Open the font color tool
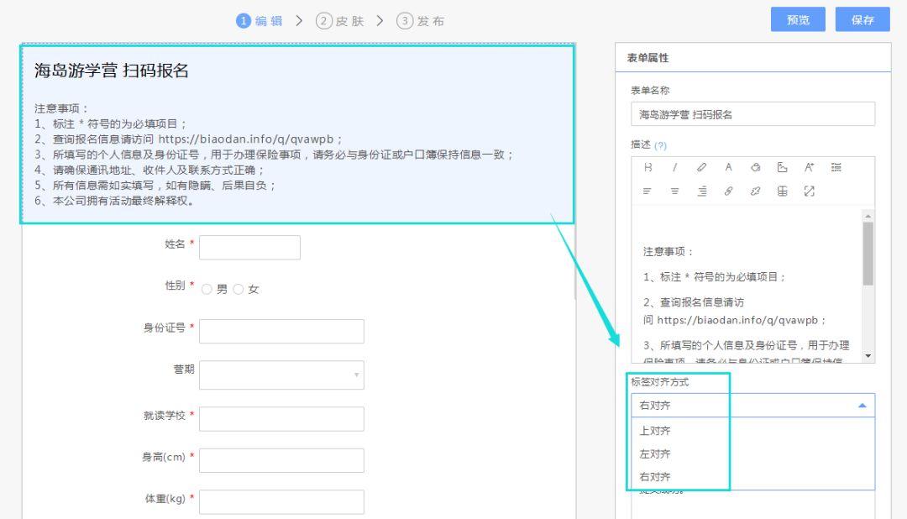The image size is (907, 519). [x=728, y=167]
